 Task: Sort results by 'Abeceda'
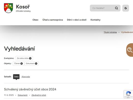[x=26, y=77]
